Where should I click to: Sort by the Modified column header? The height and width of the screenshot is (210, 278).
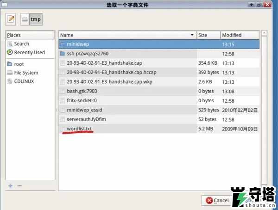240,35
